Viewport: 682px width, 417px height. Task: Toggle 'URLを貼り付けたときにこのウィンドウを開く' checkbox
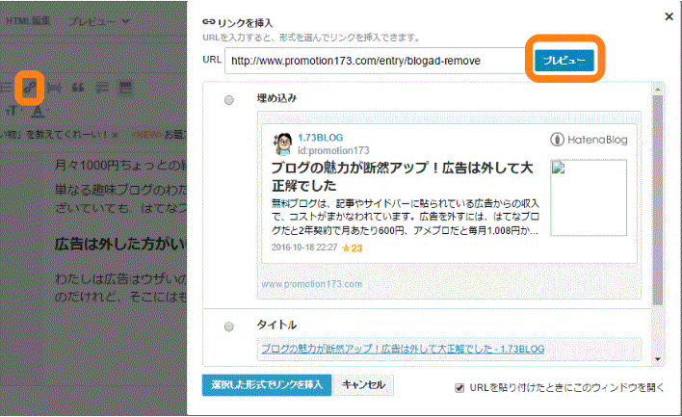[x=459, y=388]
